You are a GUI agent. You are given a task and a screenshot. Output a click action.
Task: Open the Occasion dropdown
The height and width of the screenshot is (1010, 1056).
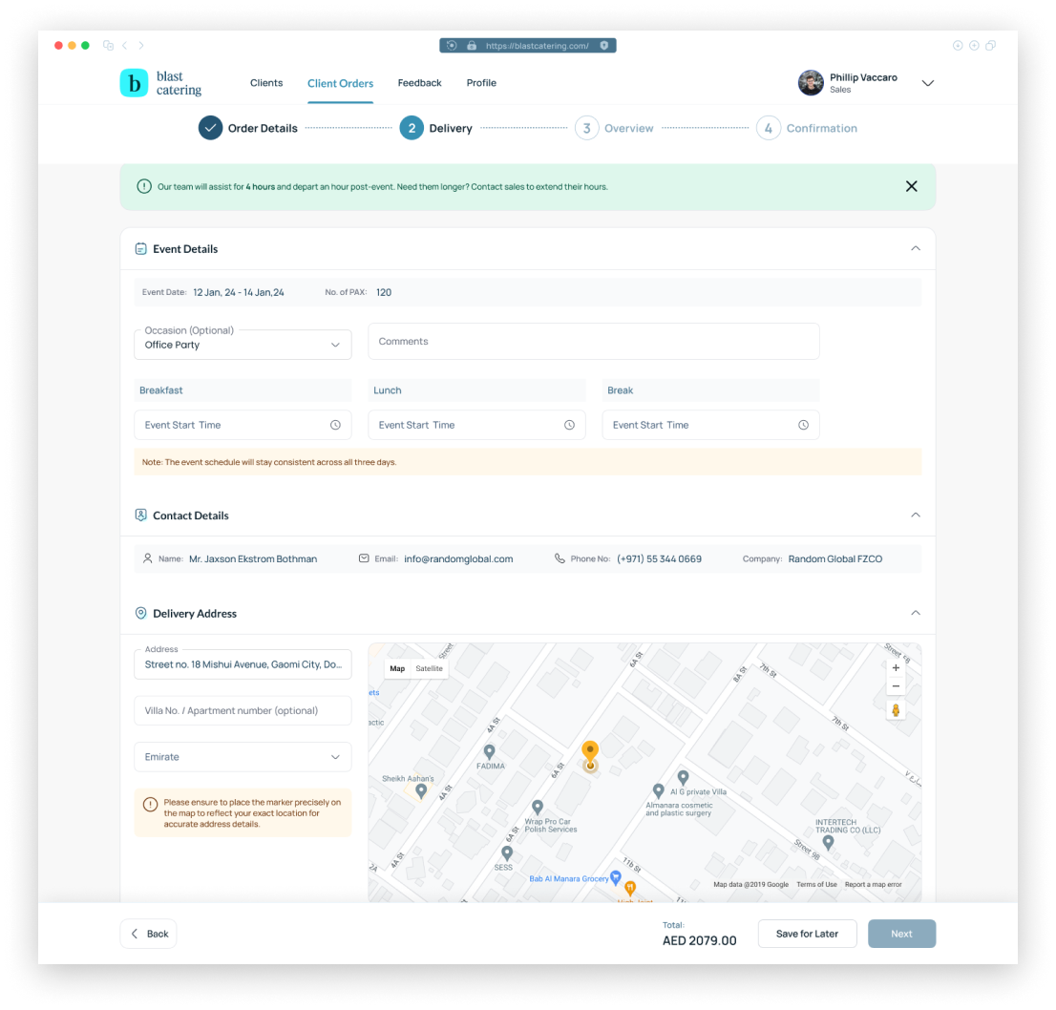[x=243, y=345]
